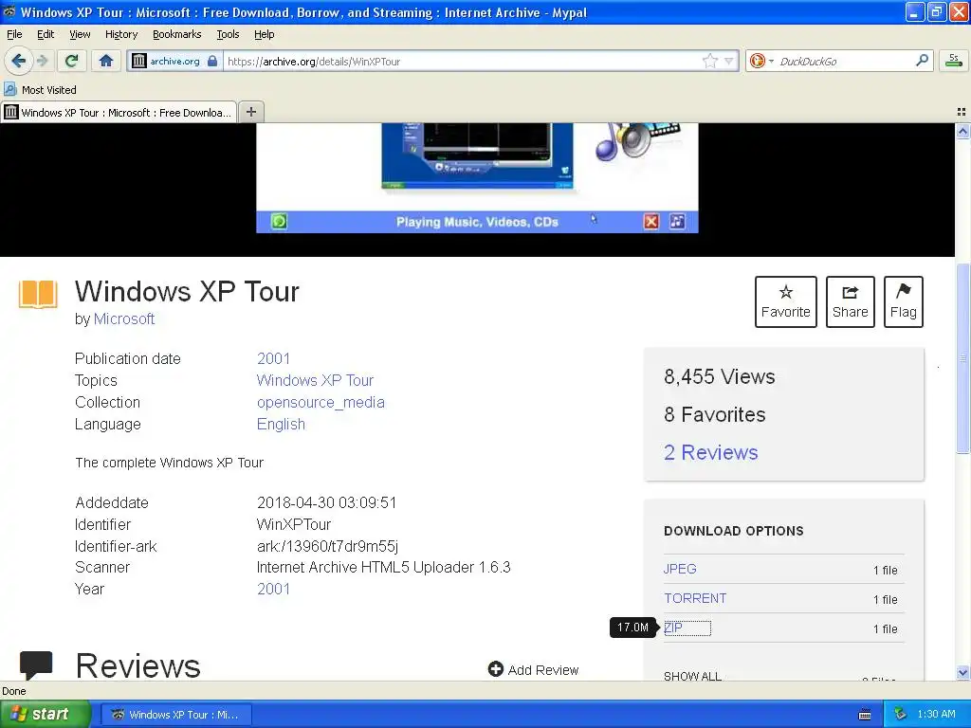Open a new tab with the plus button
971x728 pixels.
[250, 112]
